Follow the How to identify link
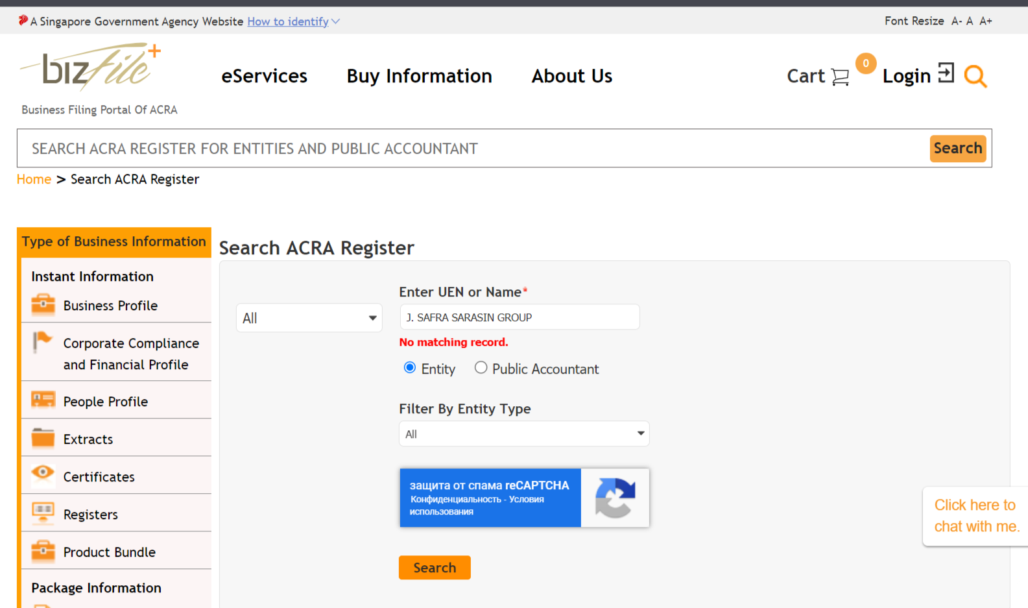This screenshot has width=1028, height=608. click(x=288, y=21)
